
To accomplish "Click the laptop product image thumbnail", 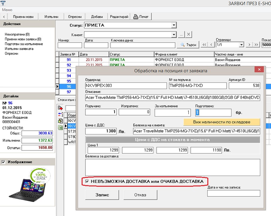I will 30,185.
